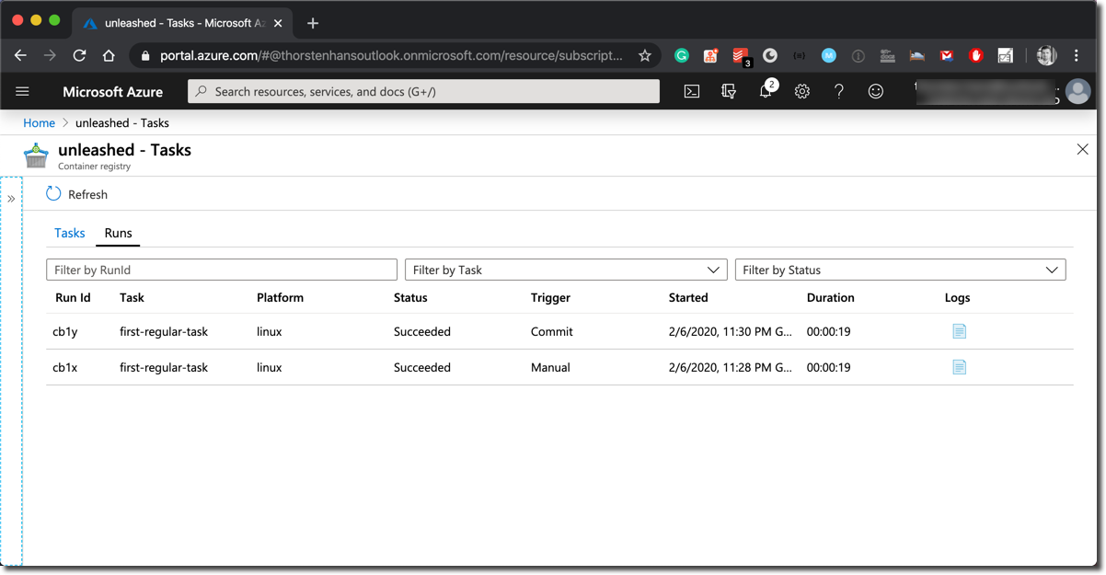Viewport: 1106px width, 575px height.
Task: Switch to the Runs tab
Action: (x=118, y=233)
